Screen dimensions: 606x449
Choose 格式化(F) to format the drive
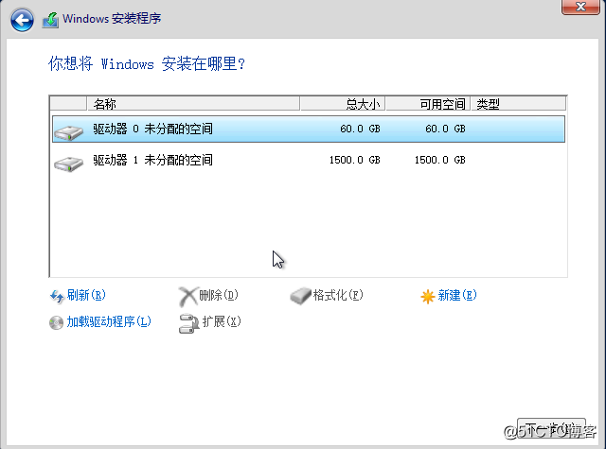pos(338,295)
